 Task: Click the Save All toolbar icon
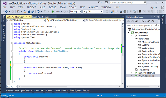(33, 11)
